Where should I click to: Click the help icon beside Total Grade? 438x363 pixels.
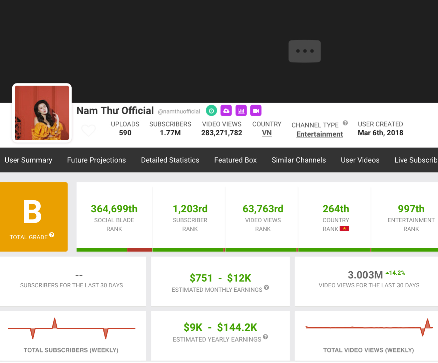tap(52, 235)
